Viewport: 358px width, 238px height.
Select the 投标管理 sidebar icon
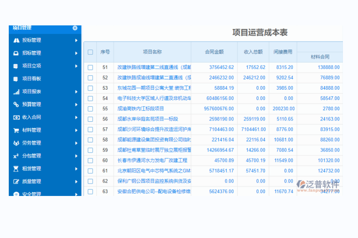pyautogui.click(x=16, y=40)
